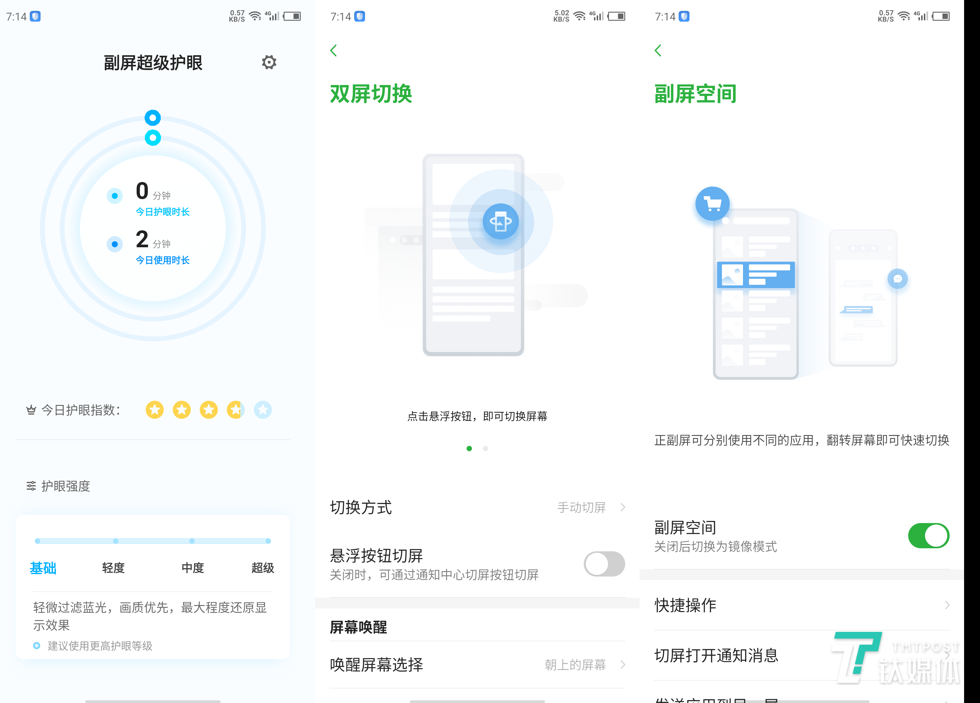Tap the back arrow on 双屏切换 page

(x=333, y=50)
